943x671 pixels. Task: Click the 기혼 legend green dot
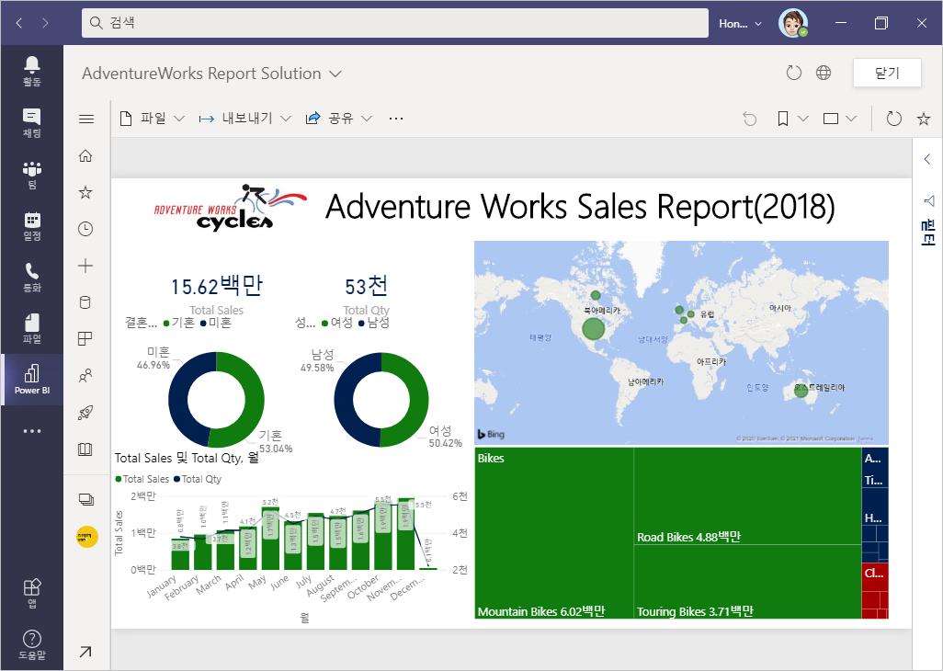click(x=166, y=324)
